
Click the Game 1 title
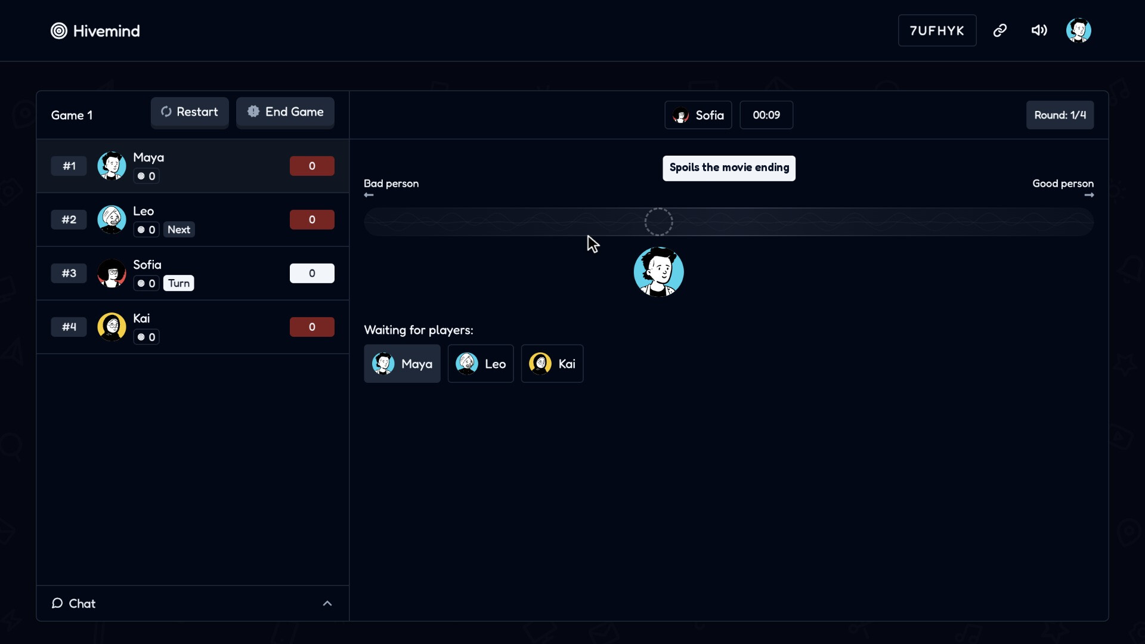[x=72, y=115]
